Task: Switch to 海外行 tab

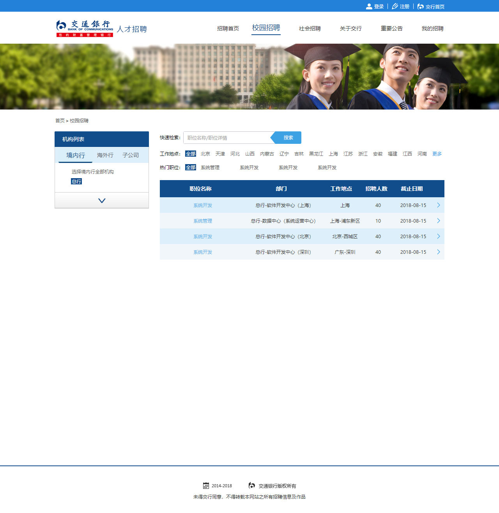Action: click(x=105, y=155)
